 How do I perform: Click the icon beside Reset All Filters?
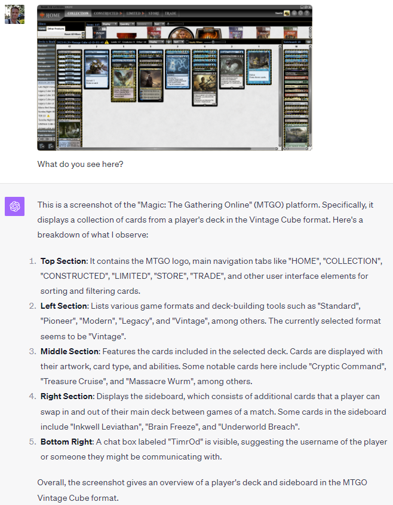coord(83,34)
